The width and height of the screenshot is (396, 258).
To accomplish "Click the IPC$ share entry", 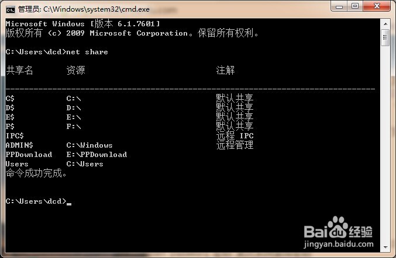I will (x=15, y=136).
